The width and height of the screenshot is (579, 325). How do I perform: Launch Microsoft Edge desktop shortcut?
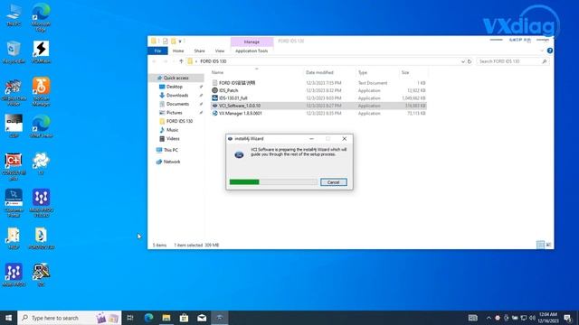point(41,16)
